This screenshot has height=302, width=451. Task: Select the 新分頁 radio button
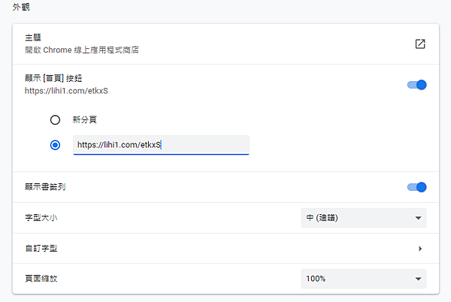pyautogui.click(x=55, y=119)
